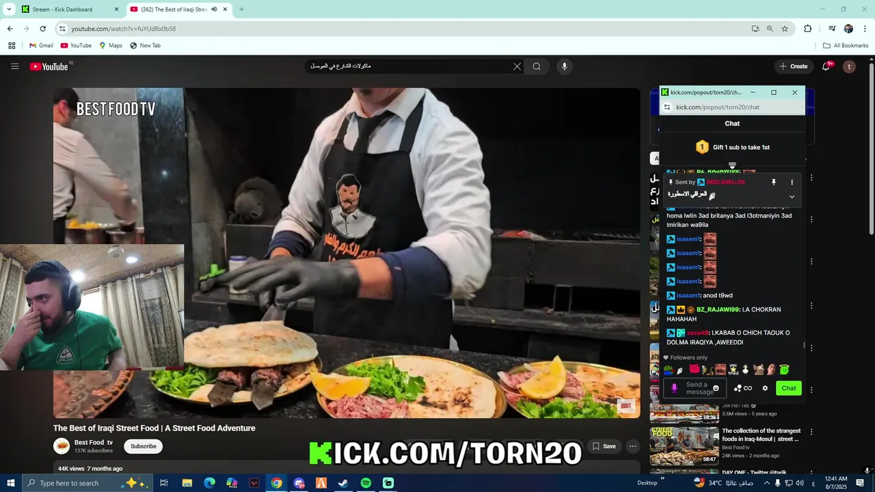875x492 pixels.
Task: Open 'collection of the strangest foods' thumbnail
Action: click(684, 446)
